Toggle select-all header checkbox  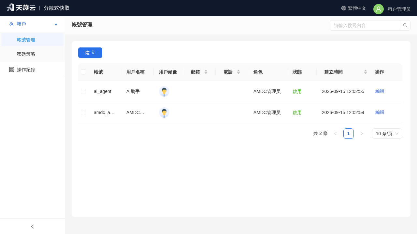[x=83, y=72]
